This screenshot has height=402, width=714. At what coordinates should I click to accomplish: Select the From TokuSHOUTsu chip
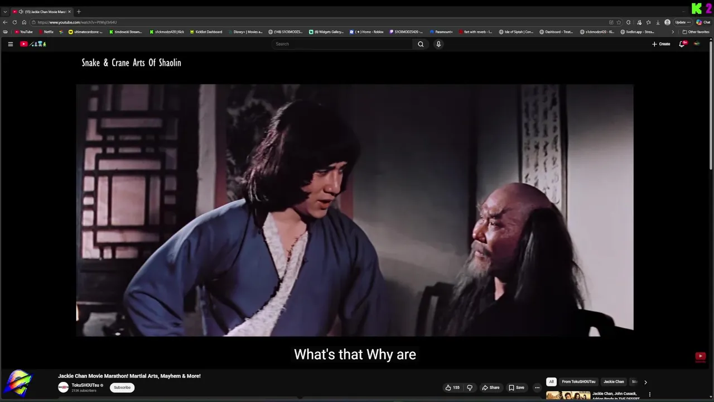[578, 382]
